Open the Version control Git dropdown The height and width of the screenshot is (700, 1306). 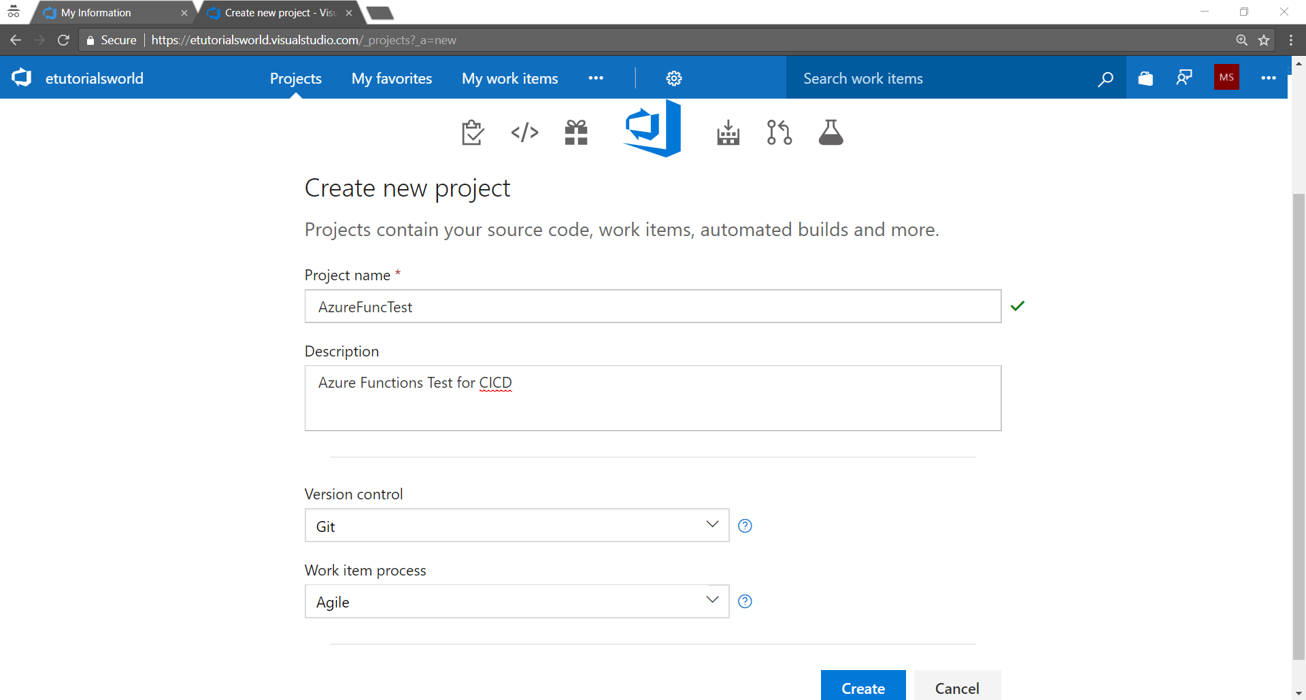point(517,526)
